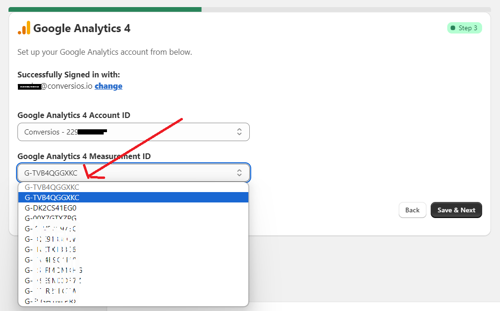Open the Google Analytics 4 Account ID dropdown
This screenshot has width=500, height=311.
133,132
